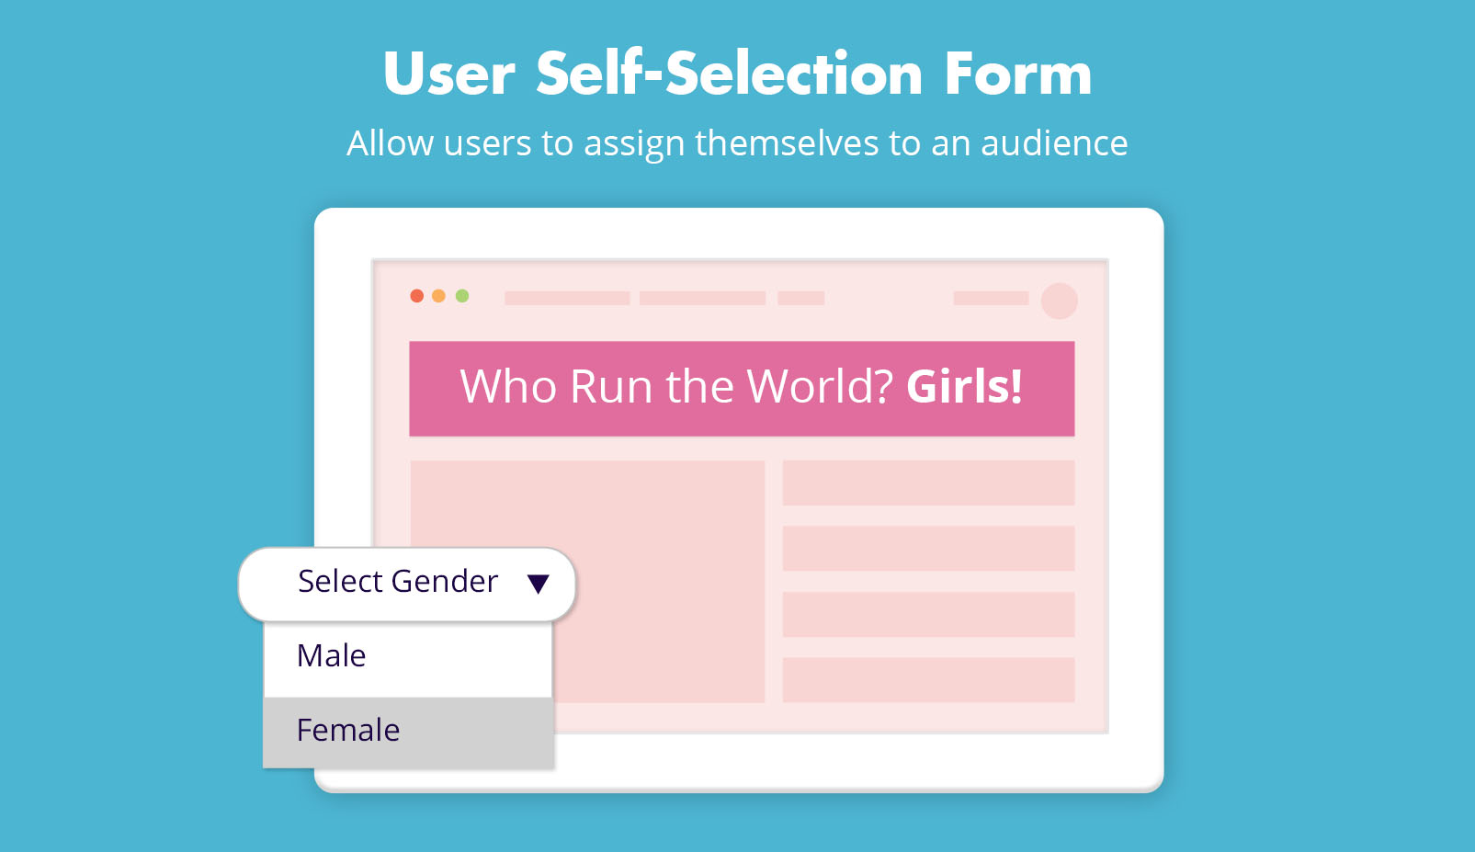The height and width of the screenshot is (852, 1475).
Task: Click the "Allow users to assign themselves" subtitle
Action: click(x=737, y=143)
